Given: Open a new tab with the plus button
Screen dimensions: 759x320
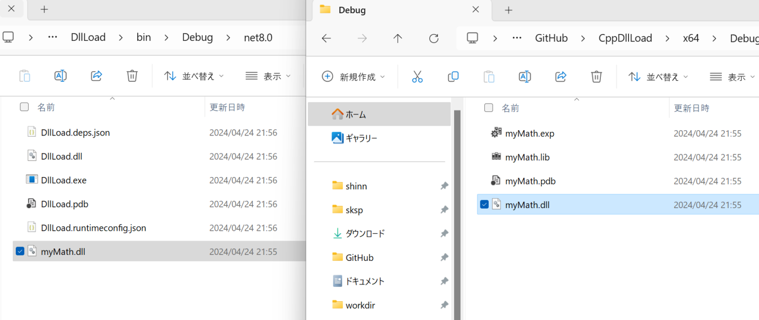Looking at the screenshot, I should [508, 9].
